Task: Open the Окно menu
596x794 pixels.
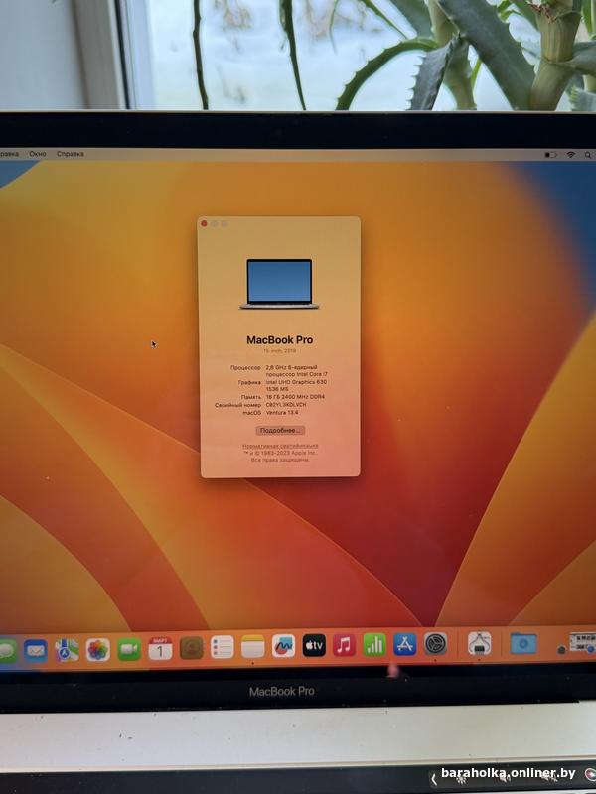Action: (x=38, y=154)
